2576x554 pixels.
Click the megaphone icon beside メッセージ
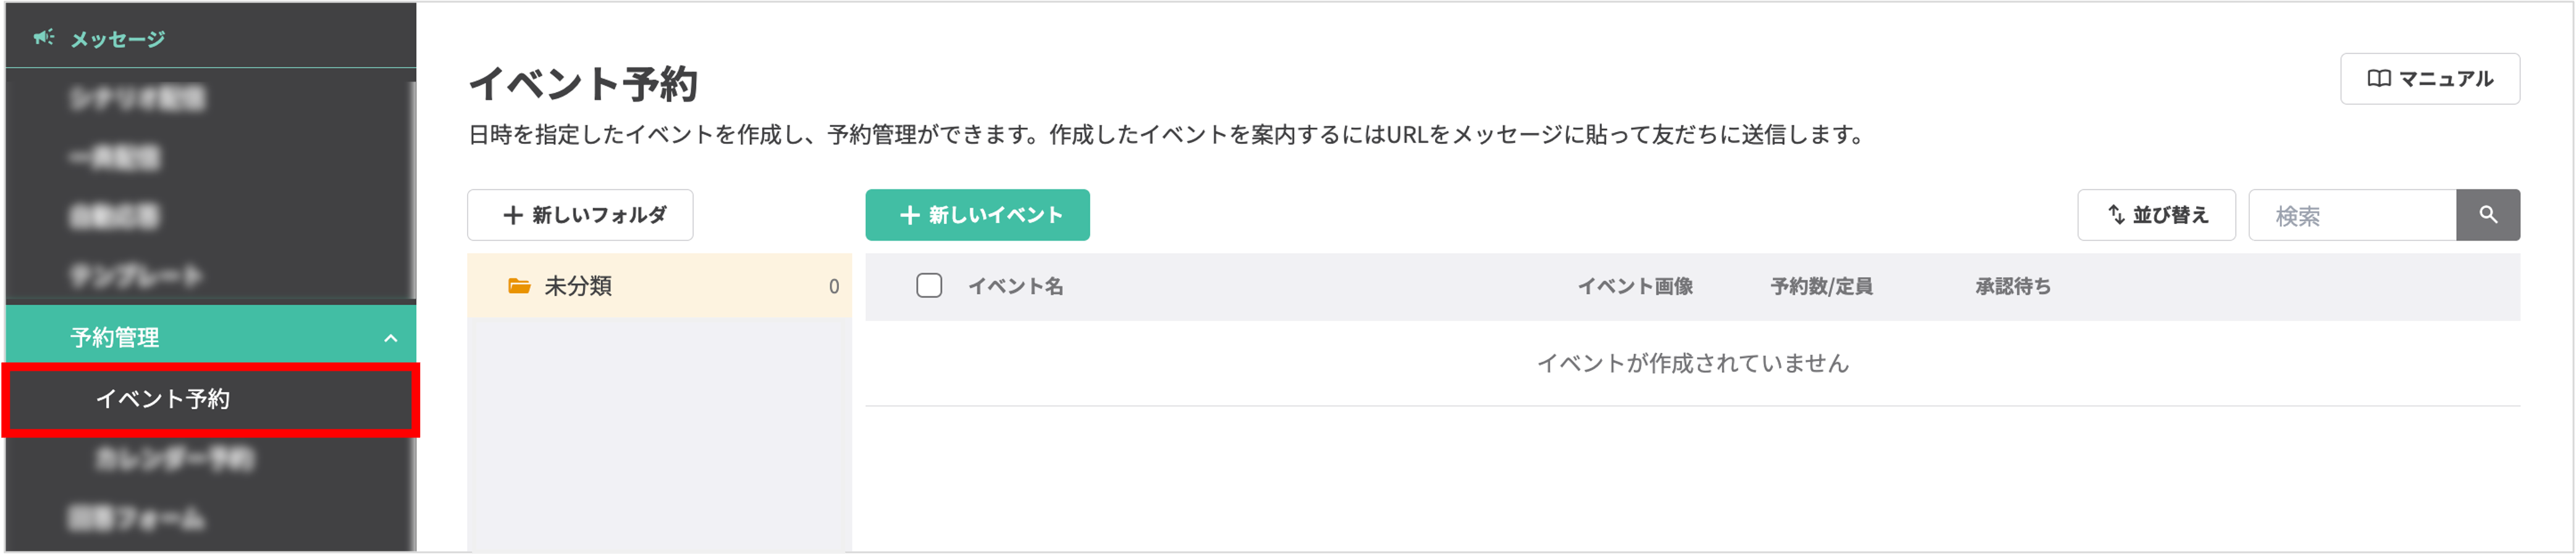(x=43, y=38)
